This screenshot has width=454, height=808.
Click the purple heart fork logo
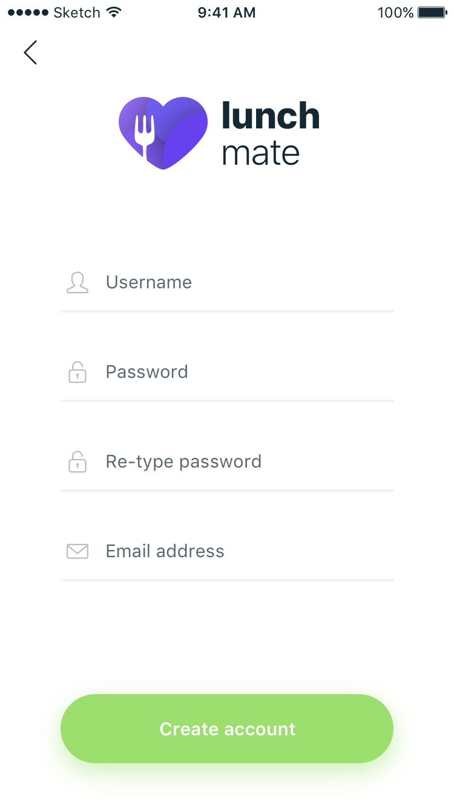pyautogui.click(x=163, y=133)
